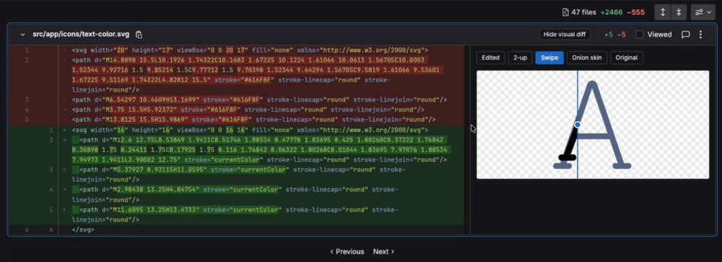The image size is (722, 262).
Task: Collapse the text-color.svg file section
Action: pos(22,35)
